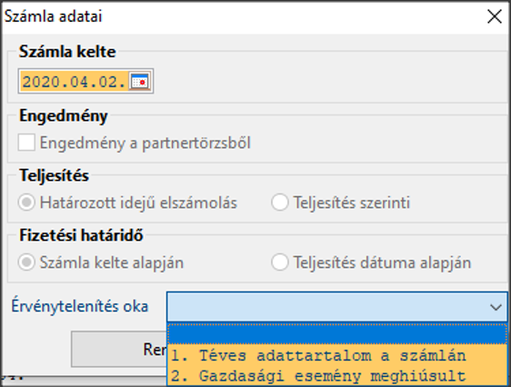Choose Teljesítés dátuma alapján option
Image resolution: width=511 pixels, height=387 pixels.
[x=280, y=263]
